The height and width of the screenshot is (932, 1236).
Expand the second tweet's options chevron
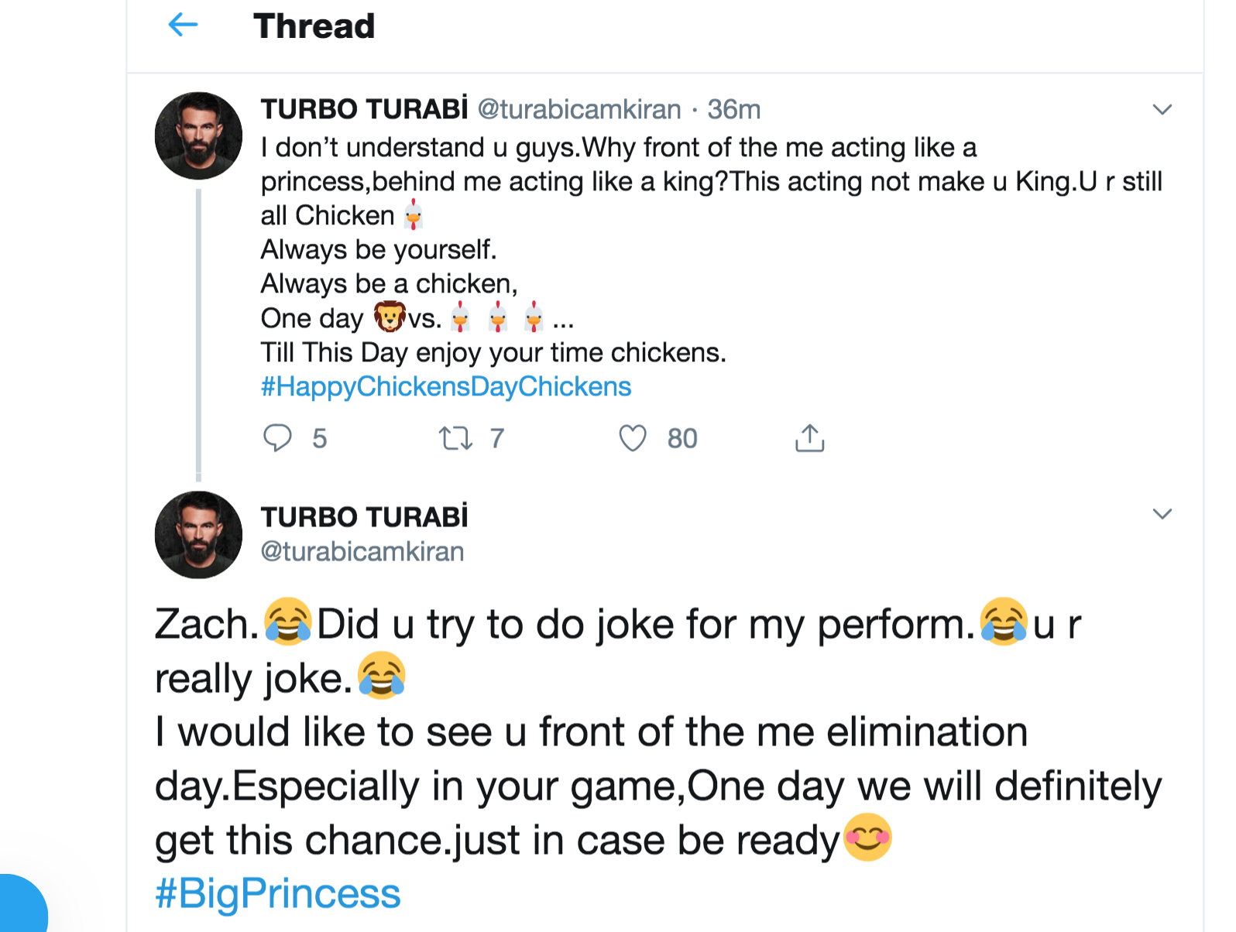(x=1162, y=514)
